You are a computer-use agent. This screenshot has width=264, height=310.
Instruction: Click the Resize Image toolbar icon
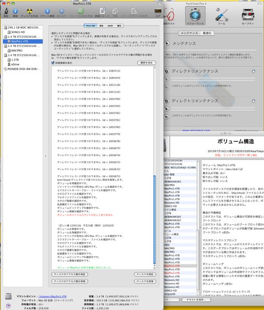[134, 12]
